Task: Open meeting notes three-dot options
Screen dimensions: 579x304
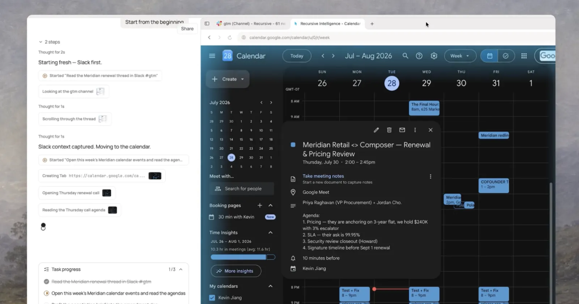Action: point(430,176)
